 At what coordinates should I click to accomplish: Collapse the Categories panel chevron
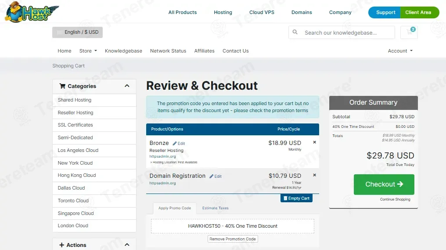tap(127, 86)
